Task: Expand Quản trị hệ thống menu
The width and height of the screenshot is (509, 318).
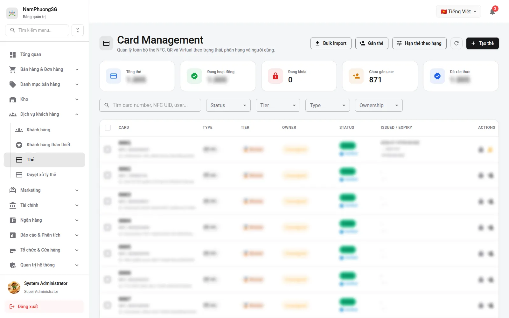Action: 45,265
